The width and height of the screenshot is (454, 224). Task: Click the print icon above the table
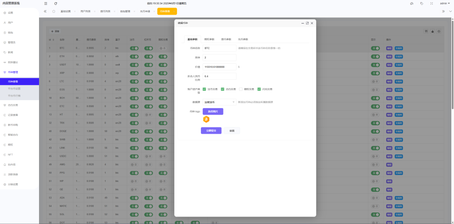pos(439,31)
